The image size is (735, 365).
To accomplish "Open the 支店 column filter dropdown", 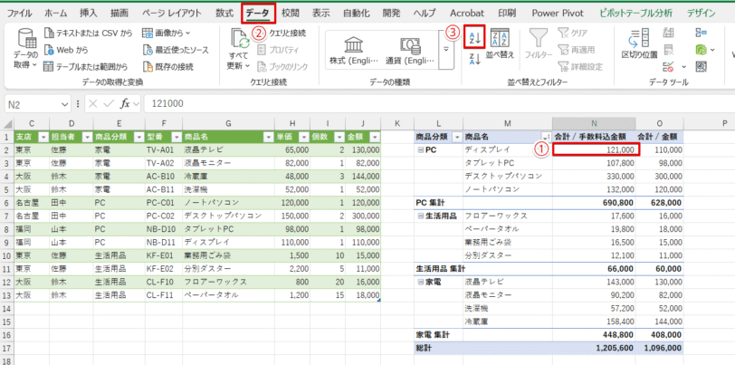I will coord(43,137).
